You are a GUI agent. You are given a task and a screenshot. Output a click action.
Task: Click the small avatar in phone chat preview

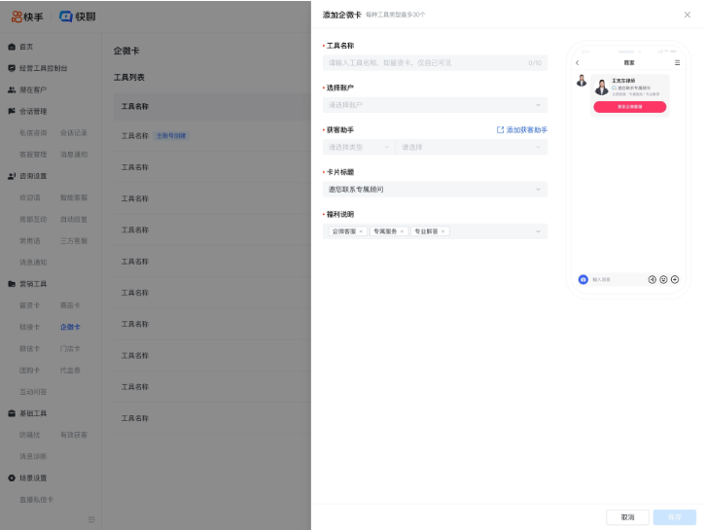coord(582,81)
